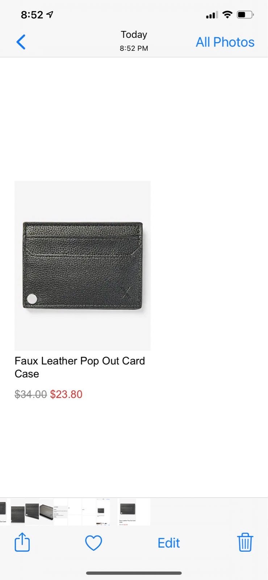Image resolution: width=268 pixels, height=580 pixels.
Task: Select the current card case thumbnail in strip
Action: [x=135, y=512]
